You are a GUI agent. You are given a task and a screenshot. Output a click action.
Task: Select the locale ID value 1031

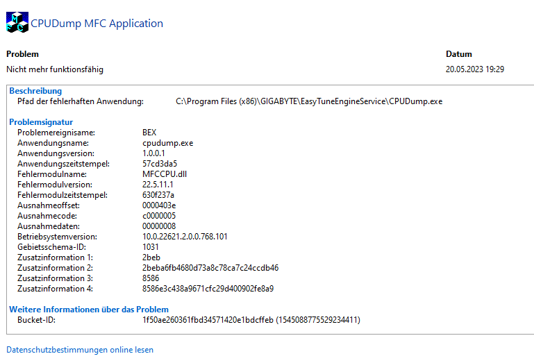[150, 247]
